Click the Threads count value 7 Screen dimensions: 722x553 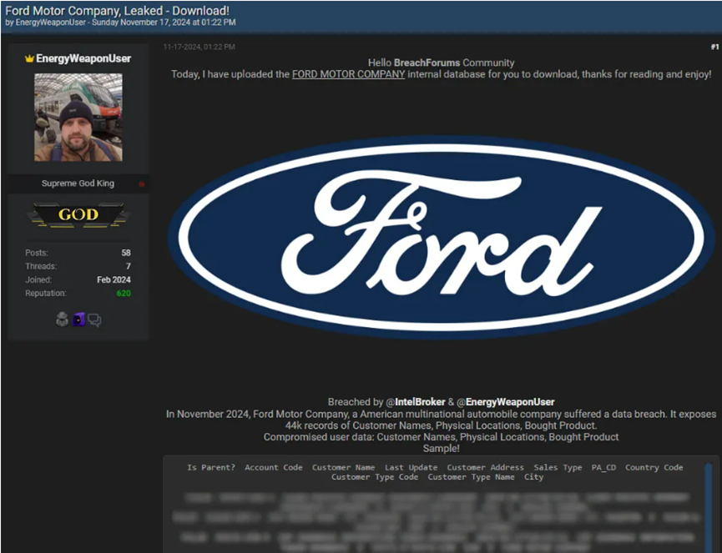click(129, 266)
